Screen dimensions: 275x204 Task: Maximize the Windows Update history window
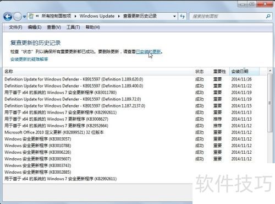252,4
